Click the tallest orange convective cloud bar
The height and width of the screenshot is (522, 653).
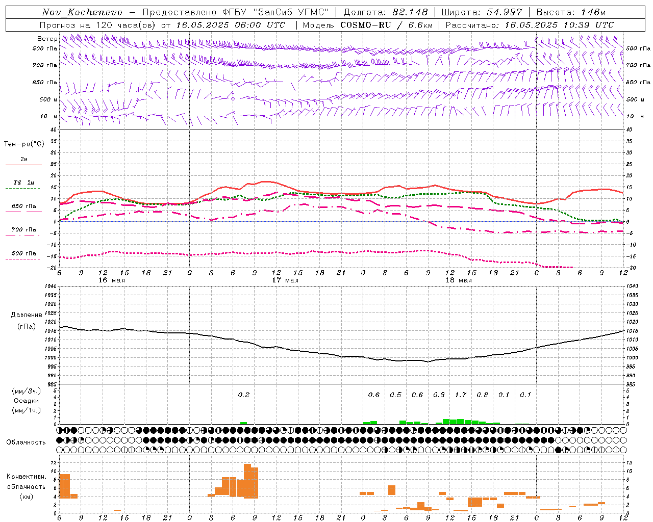[x=247, y=481]
